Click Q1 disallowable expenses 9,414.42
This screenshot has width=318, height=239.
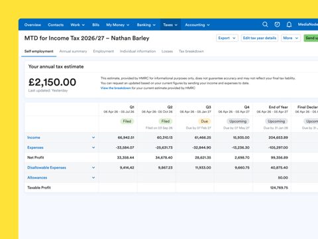pyautogui.click(x=127, y=168)
